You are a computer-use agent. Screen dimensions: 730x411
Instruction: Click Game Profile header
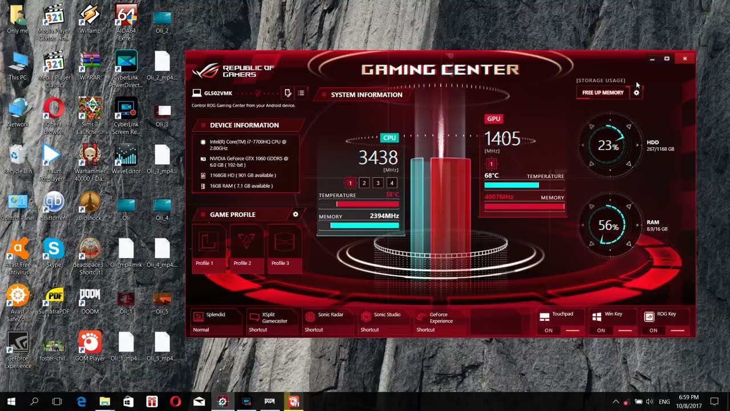[233, 215]
